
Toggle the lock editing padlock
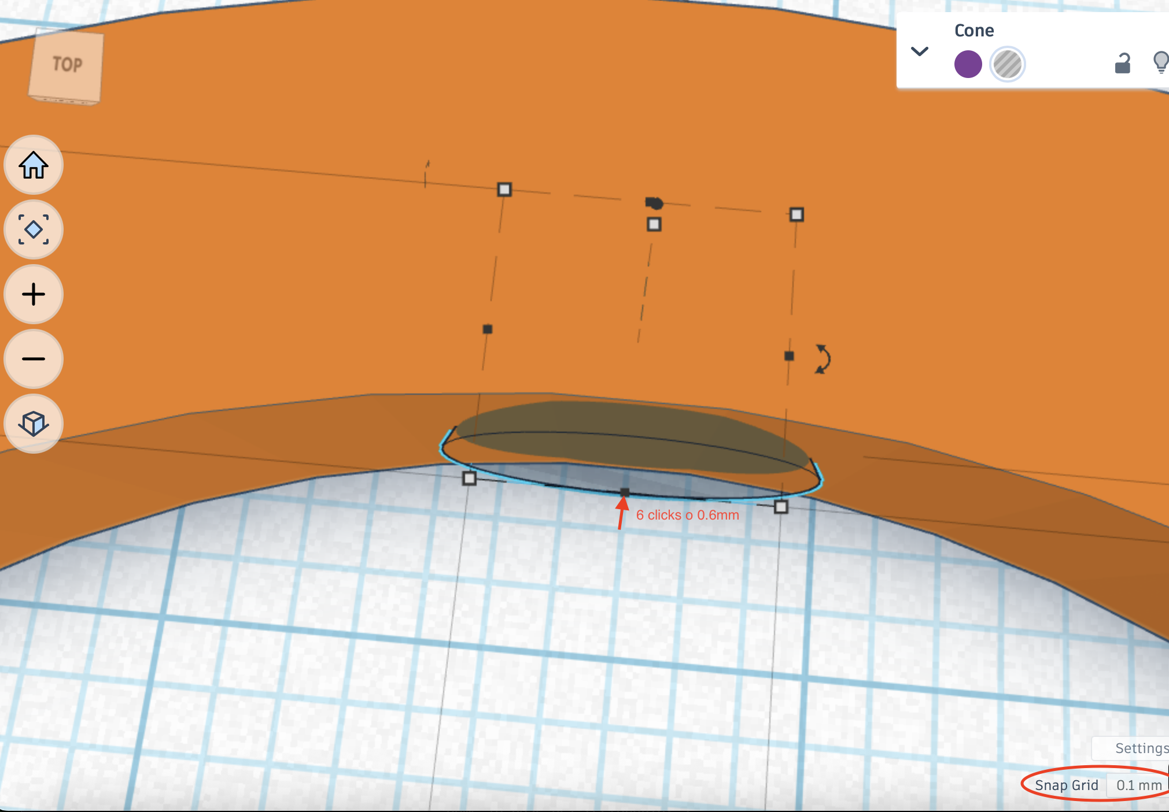(1122, 64)
